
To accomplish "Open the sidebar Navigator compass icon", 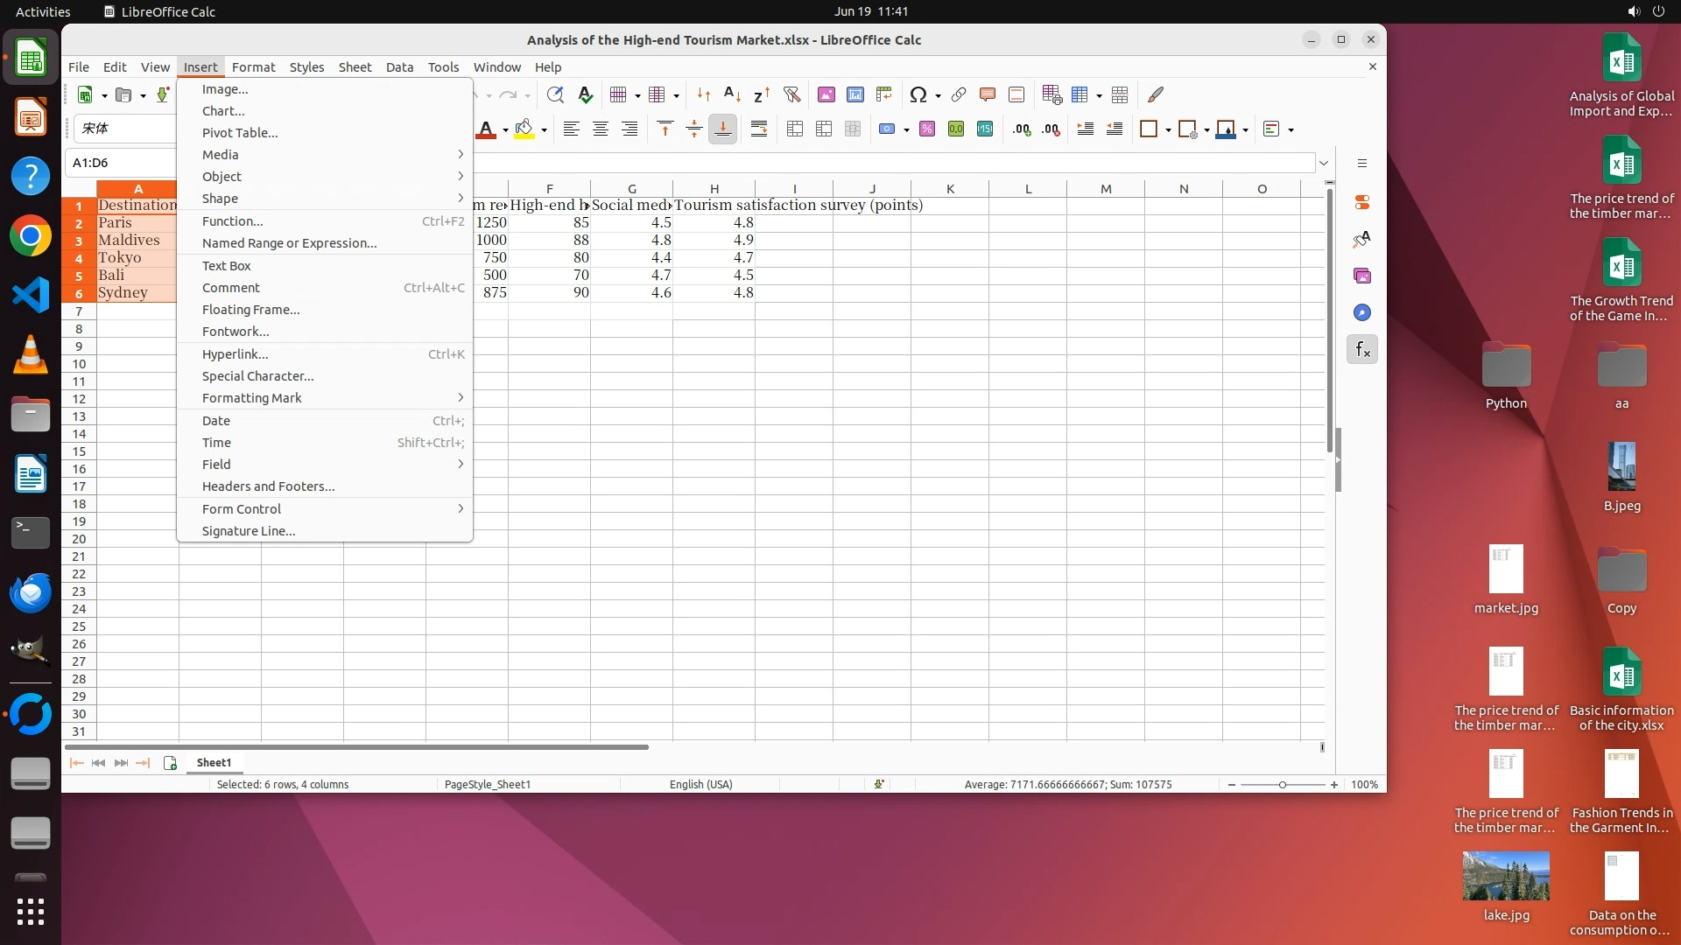I will click(x=1361, y=313).
